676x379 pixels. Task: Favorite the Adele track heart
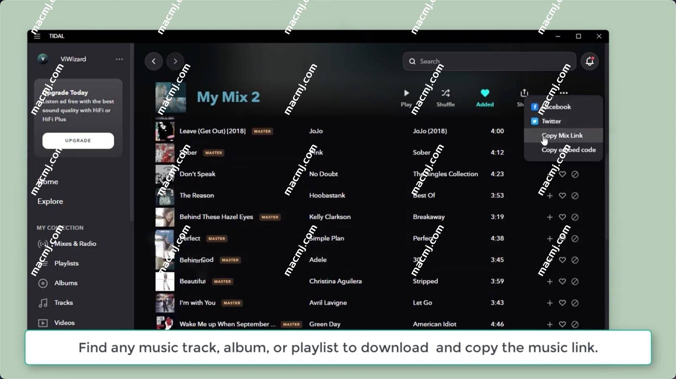click(x=562, y=260)
